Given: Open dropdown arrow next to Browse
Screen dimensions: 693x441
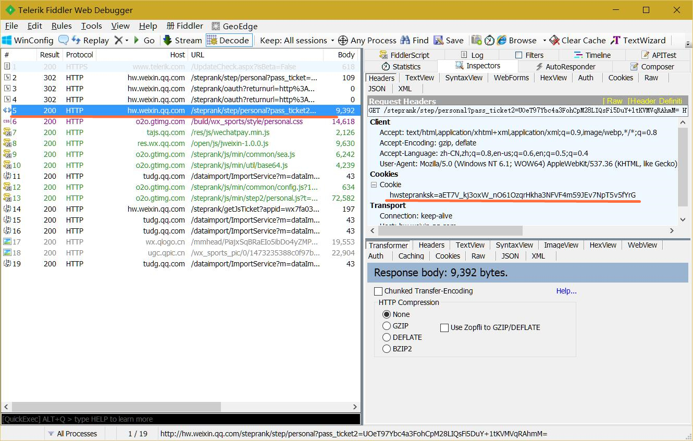Looking at the screenshot, I should pos(544,40).
